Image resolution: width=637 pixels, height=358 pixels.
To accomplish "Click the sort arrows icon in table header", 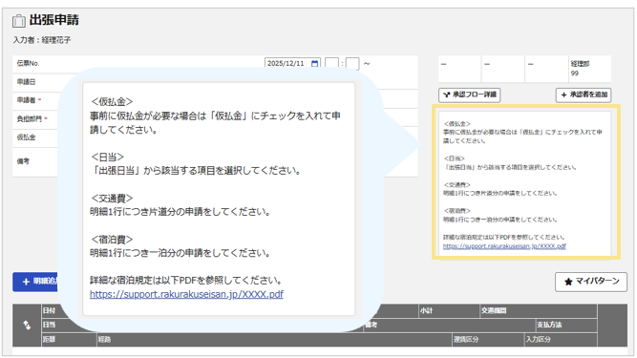I will (x=27, y=326).
